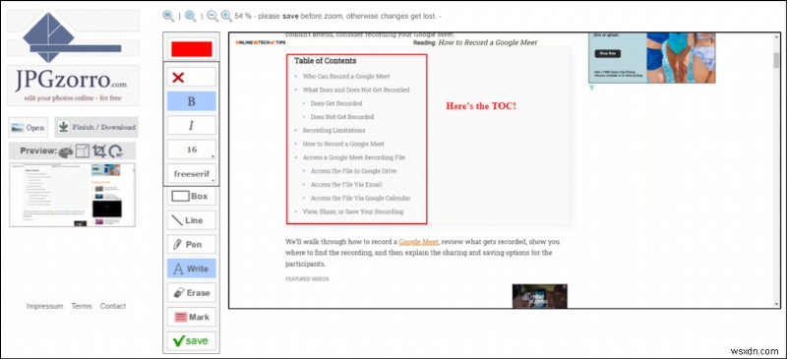Click 'Access a Google Meet Recording File' entry

coord(354,157)
